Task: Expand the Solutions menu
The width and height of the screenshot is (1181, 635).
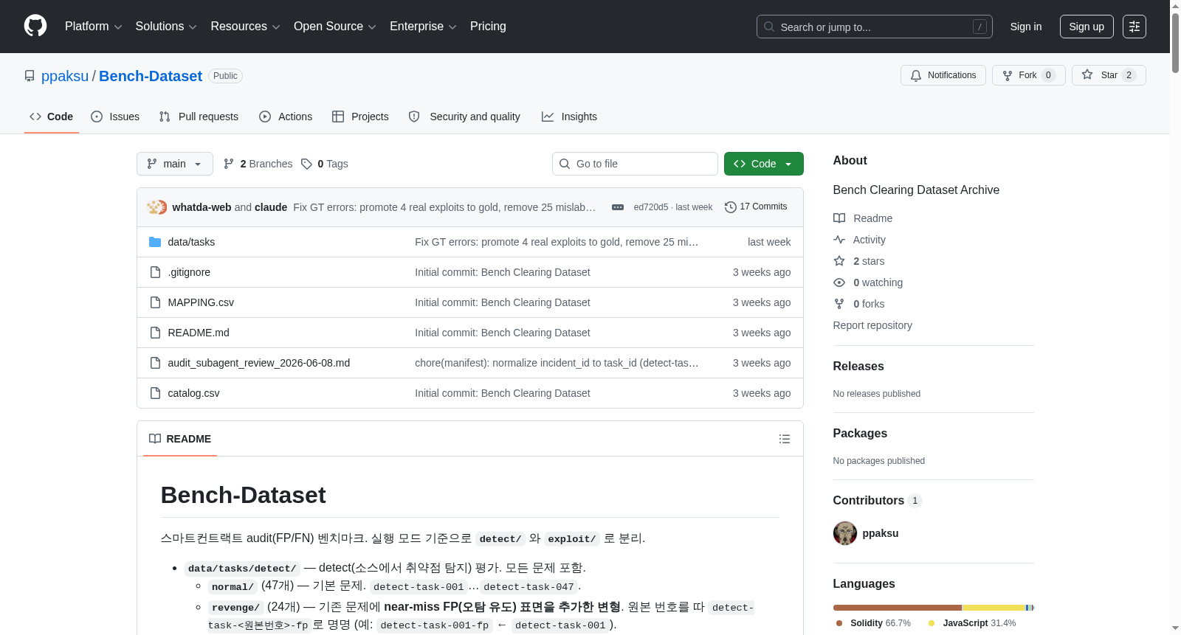Action: [166, 27]
